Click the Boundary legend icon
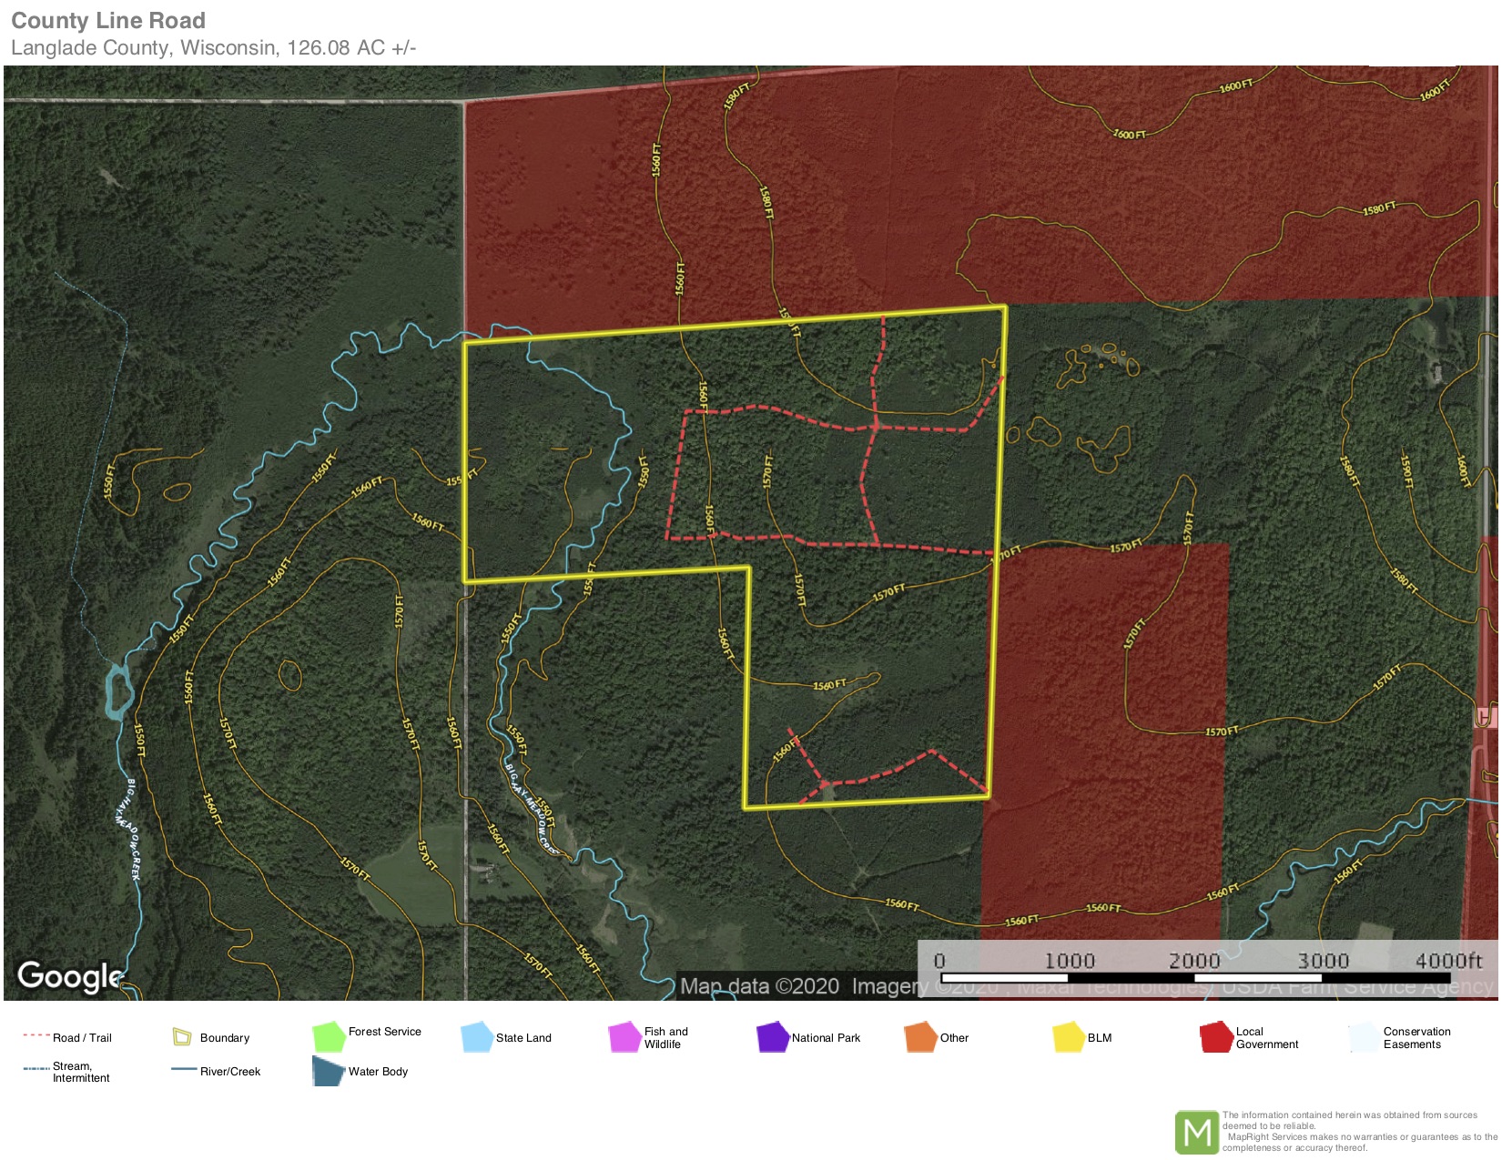The width and height of the screenshot is (1502, 1160). (182, 1037)
